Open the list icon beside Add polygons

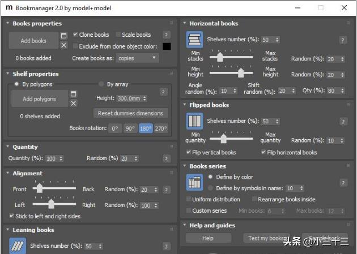click(73, 94)
